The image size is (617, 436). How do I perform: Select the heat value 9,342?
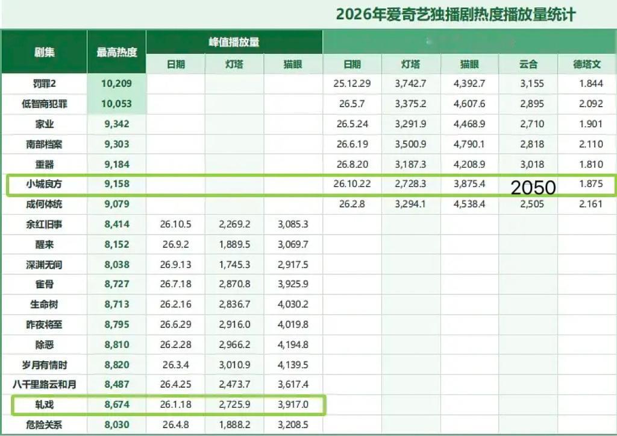click(116, 124)
